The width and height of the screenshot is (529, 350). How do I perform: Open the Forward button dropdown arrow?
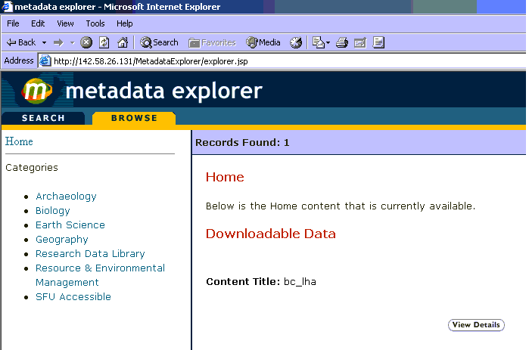72,42
